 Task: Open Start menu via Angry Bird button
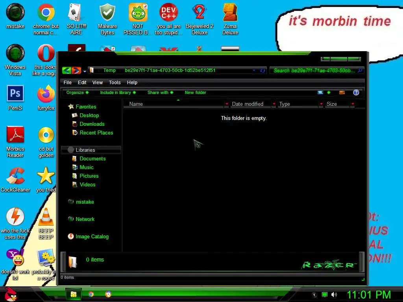click(10, 294)
